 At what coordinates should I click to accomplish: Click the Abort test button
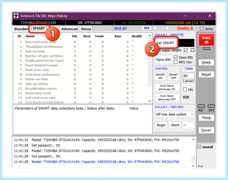pos(175,125)
